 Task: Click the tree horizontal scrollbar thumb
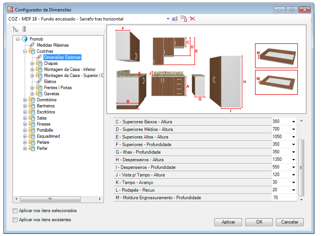coord(50,199)
